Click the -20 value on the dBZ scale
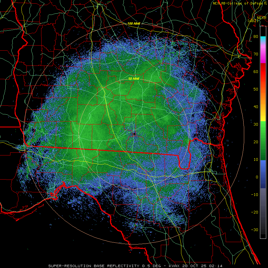 255,212
